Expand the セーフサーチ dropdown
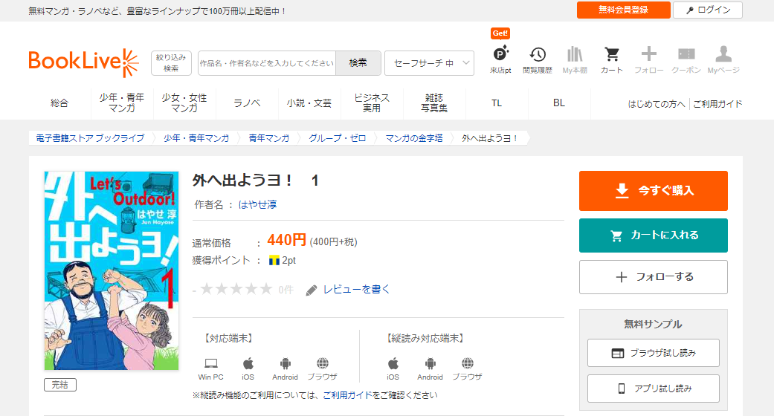 point(429,63)
